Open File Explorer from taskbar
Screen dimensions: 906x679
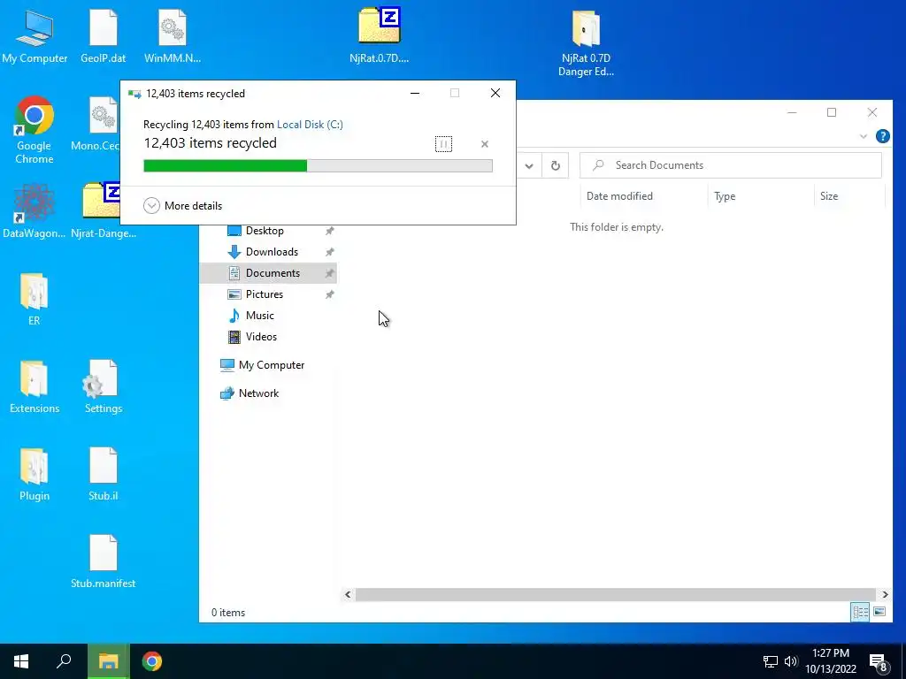click(x=108, y=661)
